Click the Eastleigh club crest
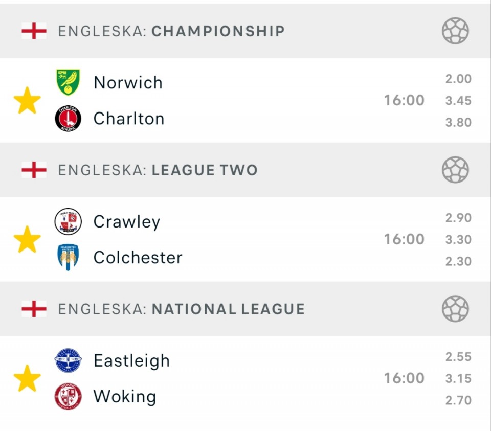Image resolution: width=491 pixels, height=431 pixels. (x=68, y=360)
